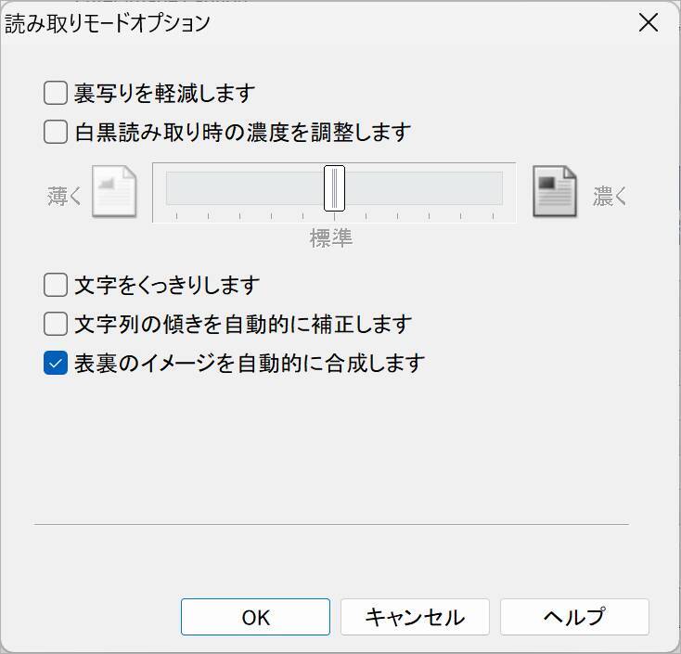Click the dark document icon beside 濃く
681x654 pixels.
[x=554, y=192]
